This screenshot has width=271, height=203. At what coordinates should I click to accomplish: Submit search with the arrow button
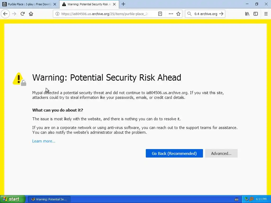pos(221,14)
